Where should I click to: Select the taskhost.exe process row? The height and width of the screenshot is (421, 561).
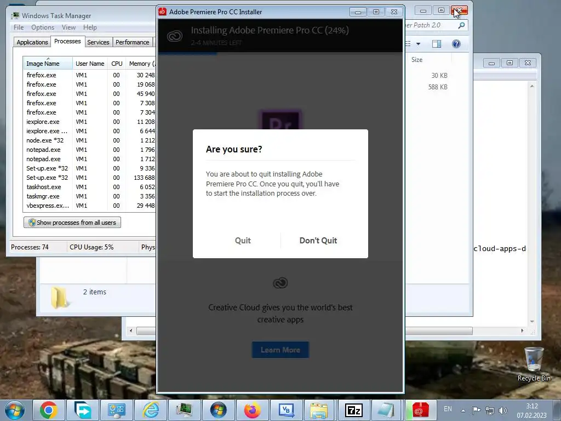tap(89, 187)
